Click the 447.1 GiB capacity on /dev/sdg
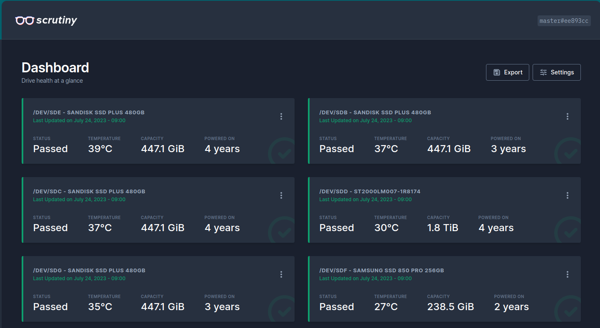Viewport: 600px width, 328px height. 163,307
